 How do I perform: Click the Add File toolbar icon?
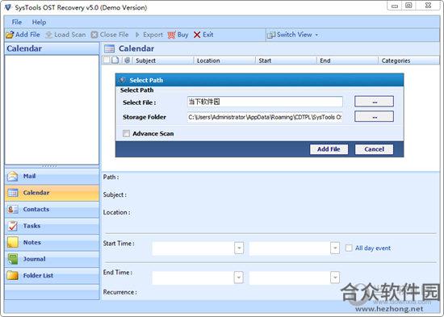(10, 35)
